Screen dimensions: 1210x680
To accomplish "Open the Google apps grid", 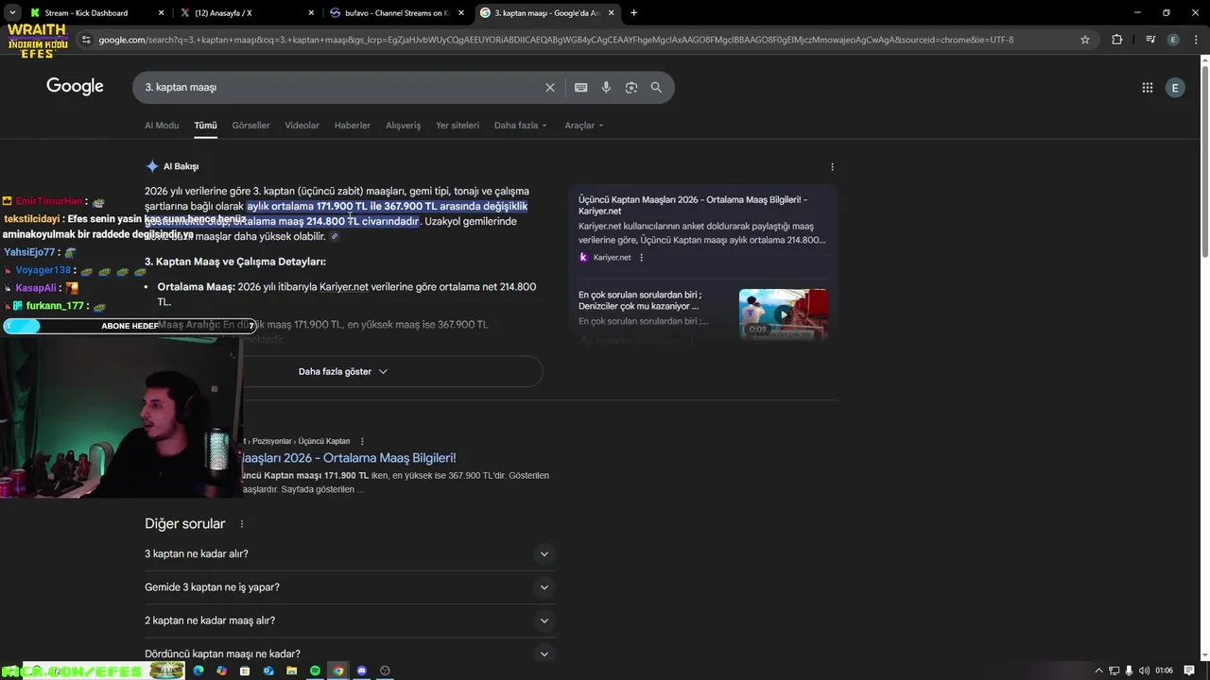I will 1148,87.
